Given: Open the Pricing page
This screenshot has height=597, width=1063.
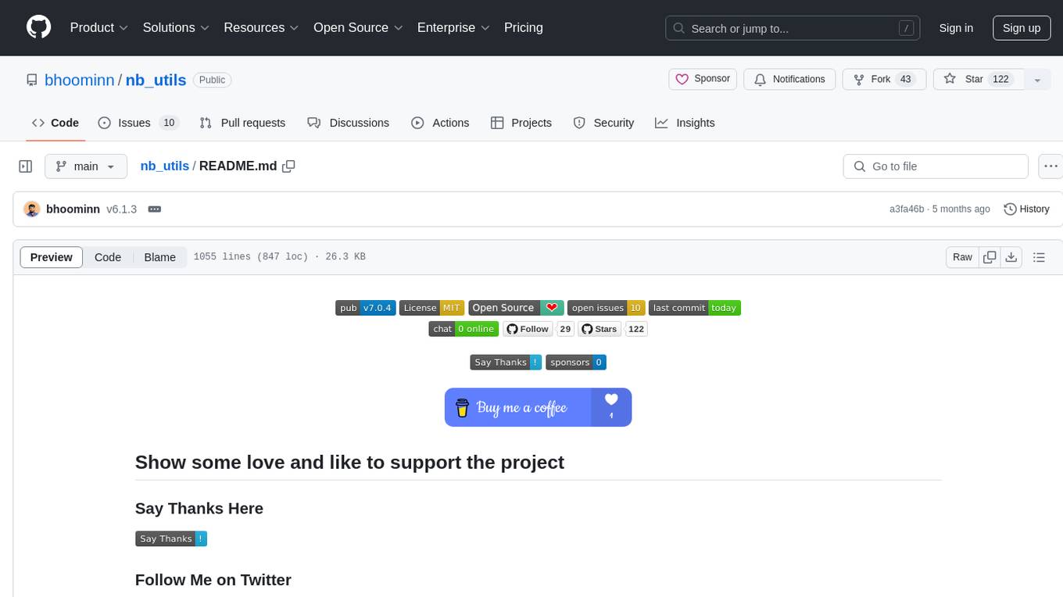Looking at the screenshot, I should pyautogui.click(x=524, y=27).
